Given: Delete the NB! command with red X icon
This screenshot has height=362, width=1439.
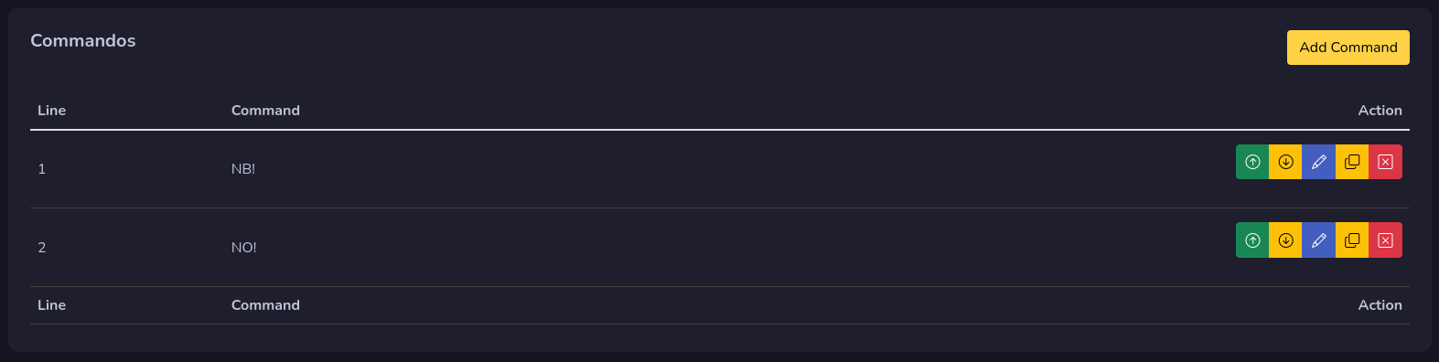Looking at the screenshot, I should pos(1385,162).
